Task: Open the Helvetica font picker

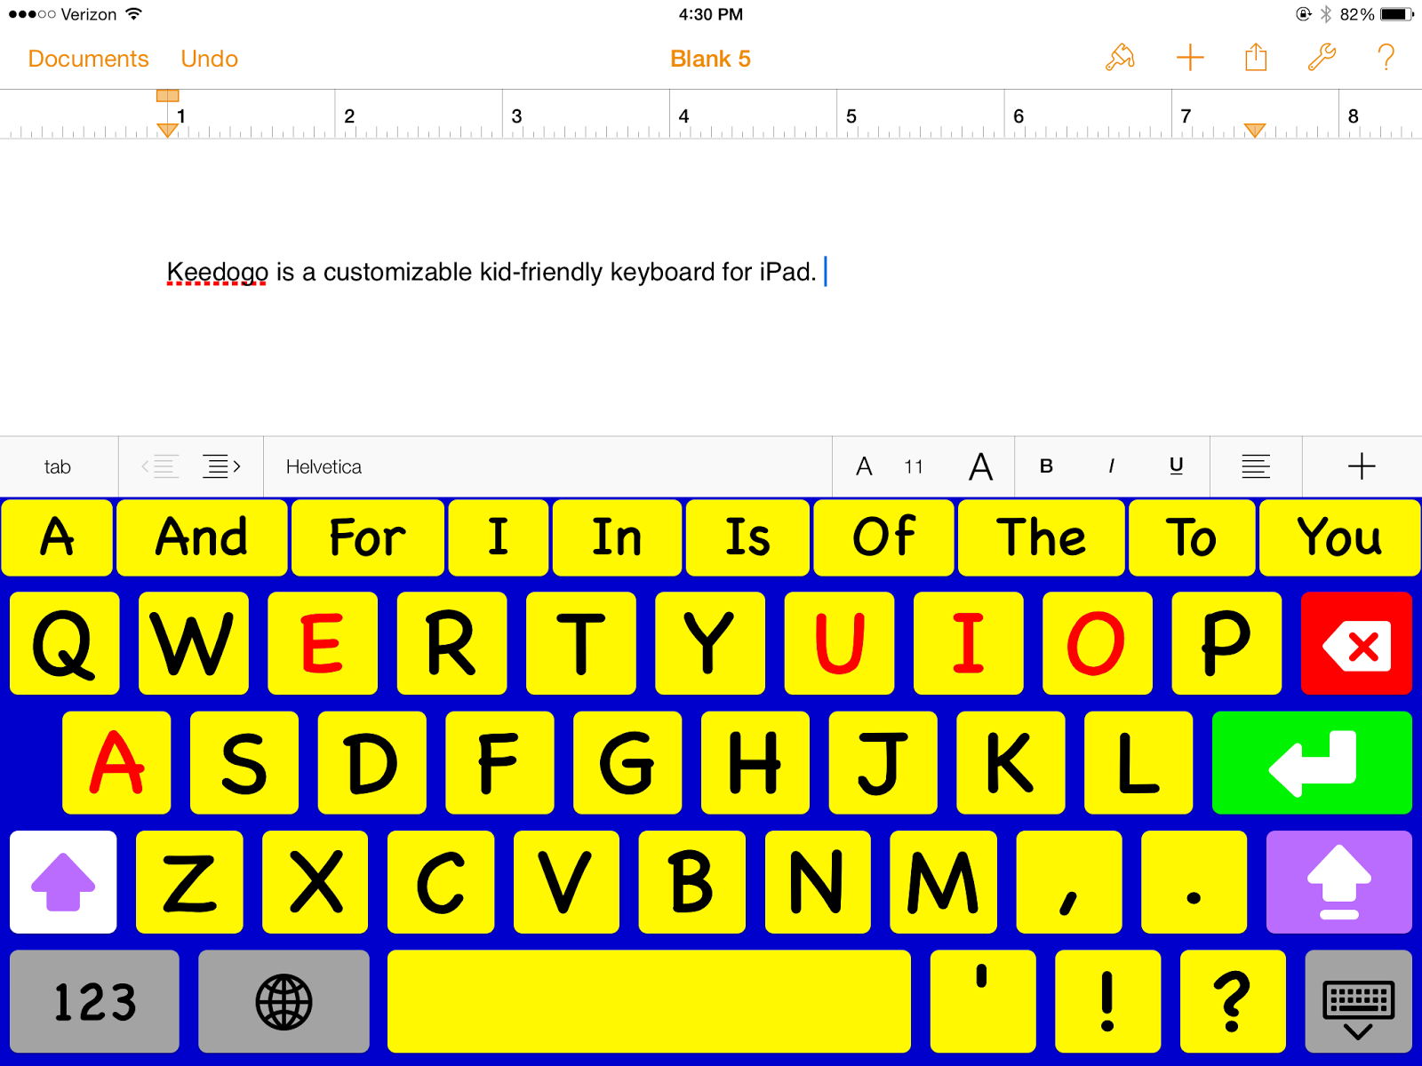Action: point(323,465)
